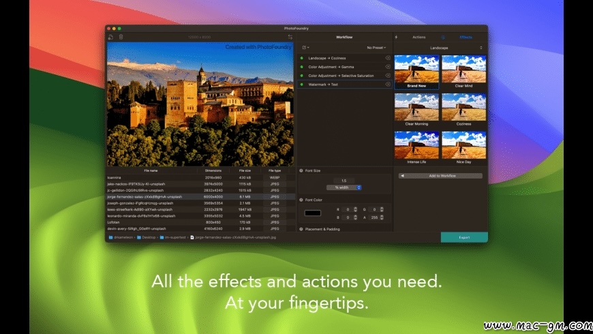The image size is (593, 334).
Task: Click the Font Color help icon
Action: [301, 200]
